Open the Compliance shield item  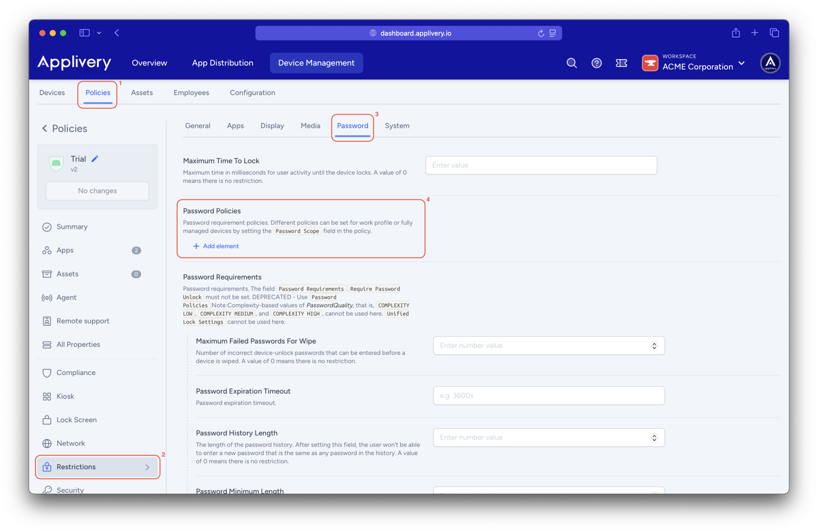coord(76,372)
